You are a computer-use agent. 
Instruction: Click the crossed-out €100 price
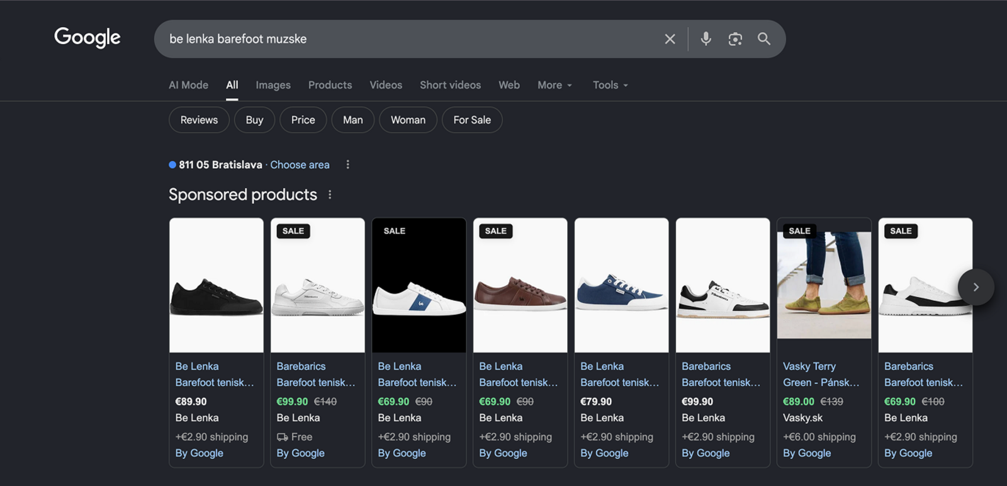[x=933, y=401]
